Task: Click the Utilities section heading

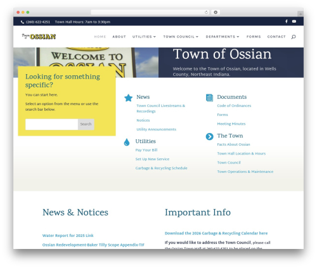Action: 145,141
